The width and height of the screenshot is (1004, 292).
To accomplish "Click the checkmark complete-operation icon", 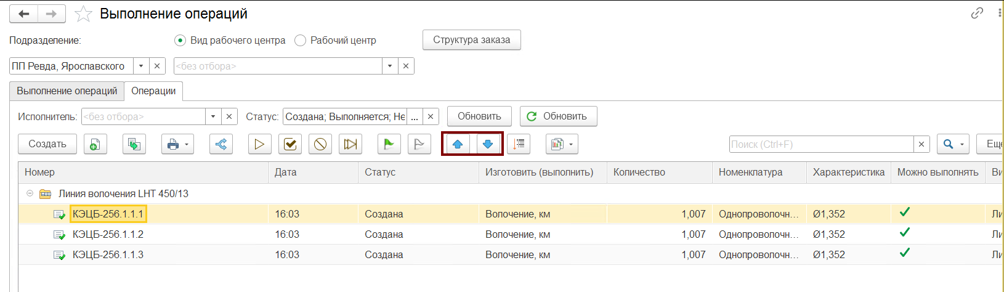I will pos(290,144).
